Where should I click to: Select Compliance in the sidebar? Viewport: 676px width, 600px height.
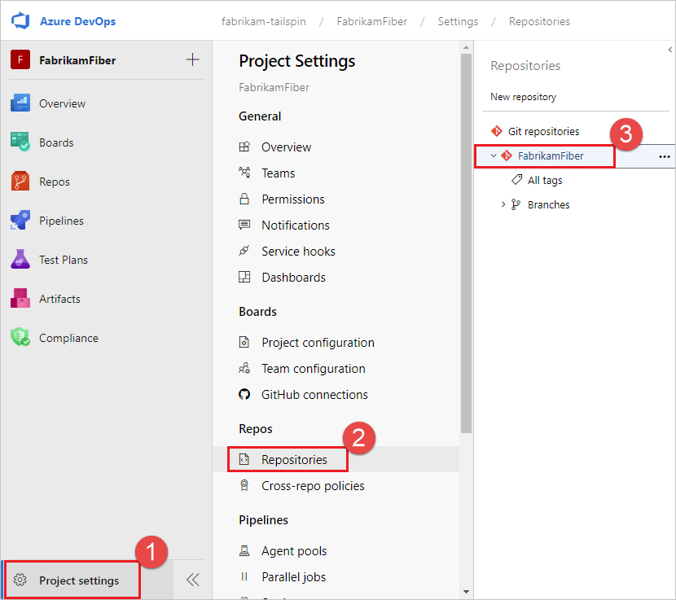[67, 338]
